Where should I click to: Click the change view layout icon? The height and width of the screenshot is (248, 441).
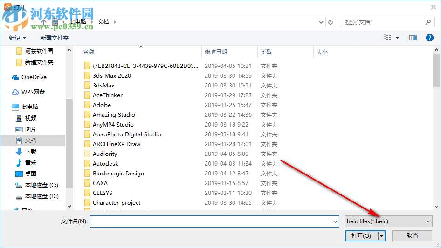coord(387,38)
